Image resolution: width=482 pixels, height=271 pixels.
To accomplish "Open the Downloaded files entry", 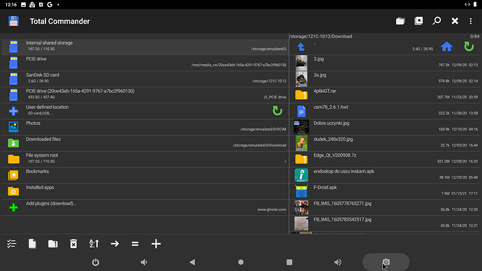I will coord(145,143).
